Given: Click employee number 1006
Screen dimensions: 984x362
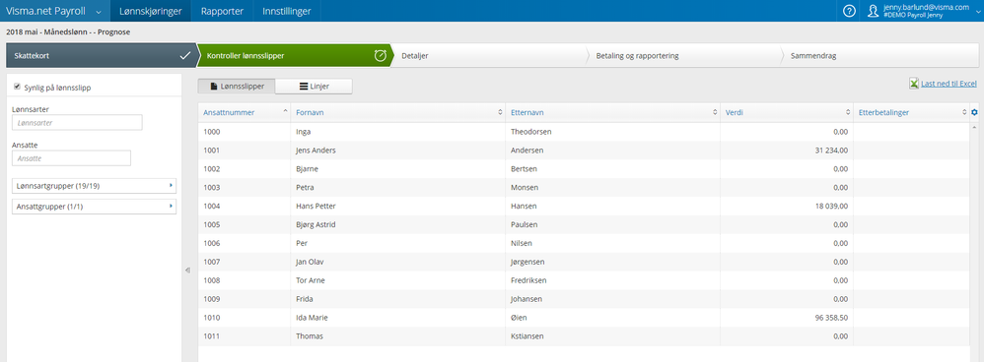Looking at the screenshot, I should click(x=212, y=243).
